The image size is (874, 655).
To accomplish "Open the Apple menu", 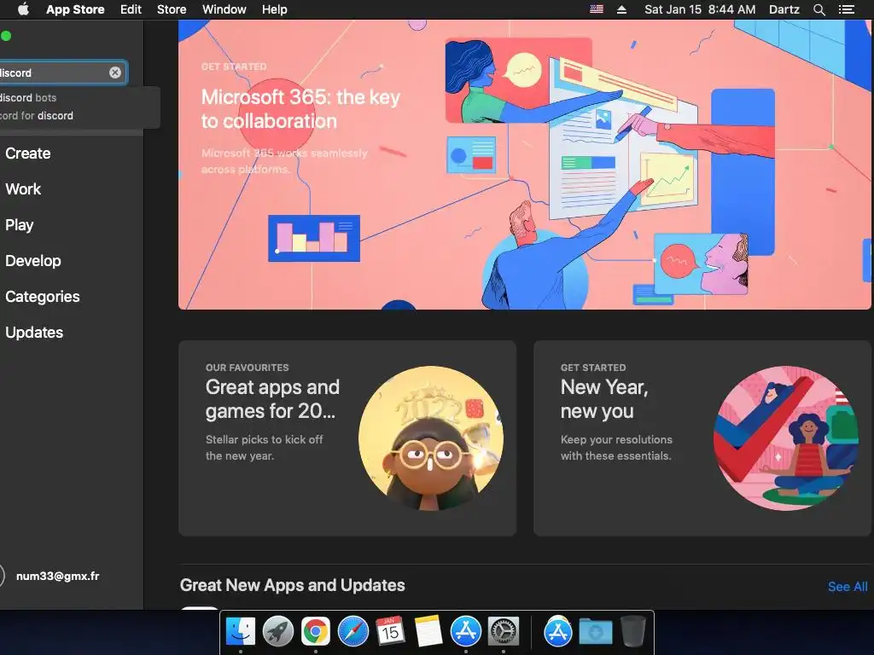I will (x=23, y=9).
